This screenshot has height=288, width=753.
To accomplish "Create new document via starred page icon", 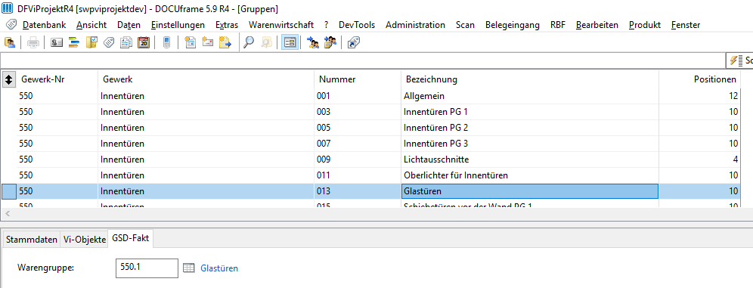I will tap(191, 43).
